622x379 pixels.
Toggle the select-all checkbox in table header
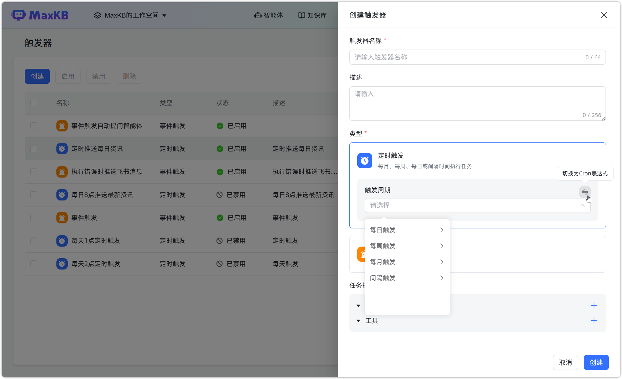tap(34, 103)
